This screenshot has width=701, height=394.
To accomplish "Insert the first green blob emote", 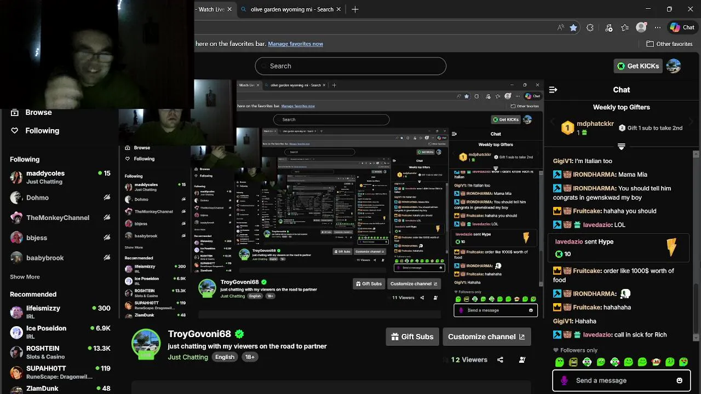I will tap(559, 362).
